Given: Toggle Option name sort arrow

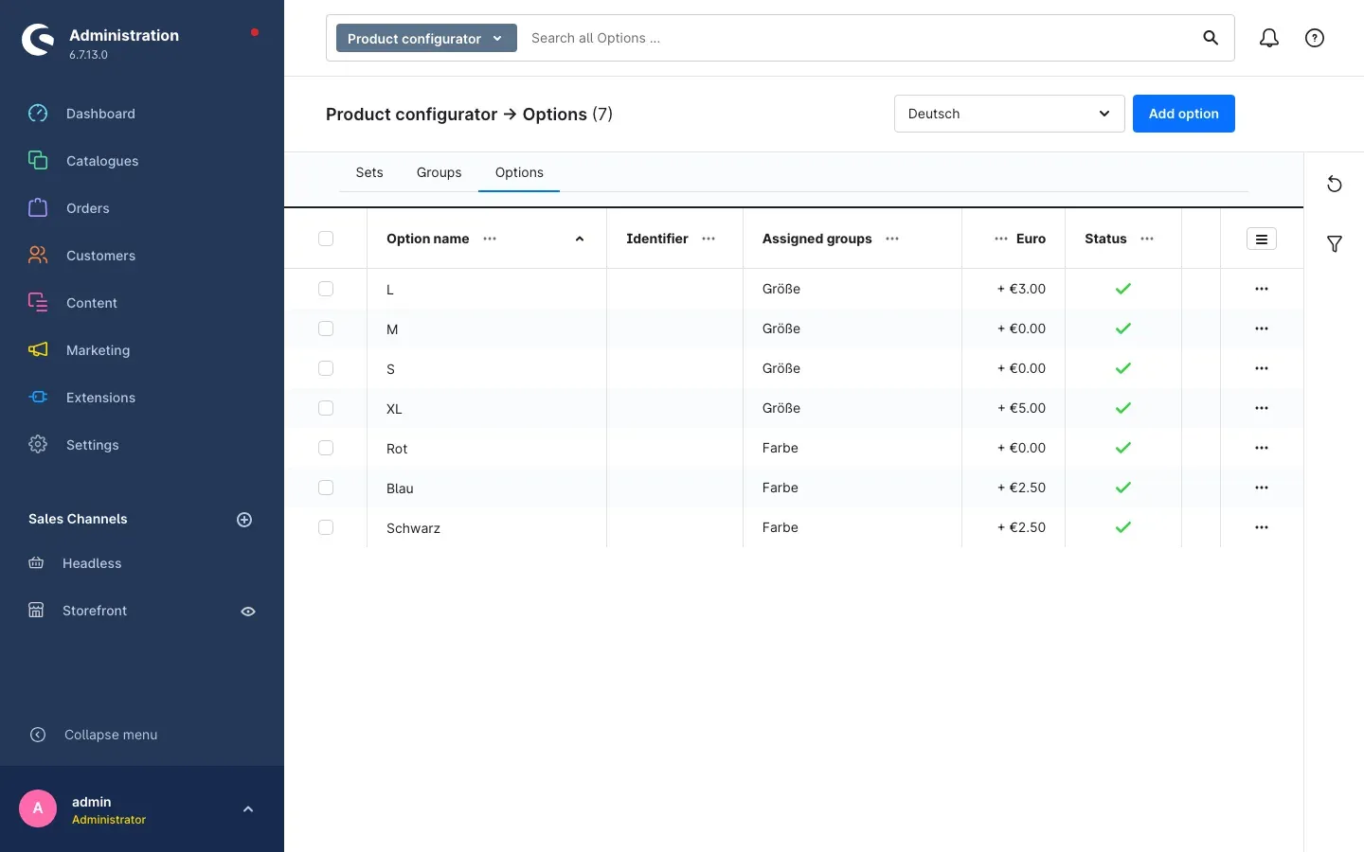Looking at the screenshot, I should 580,240.
